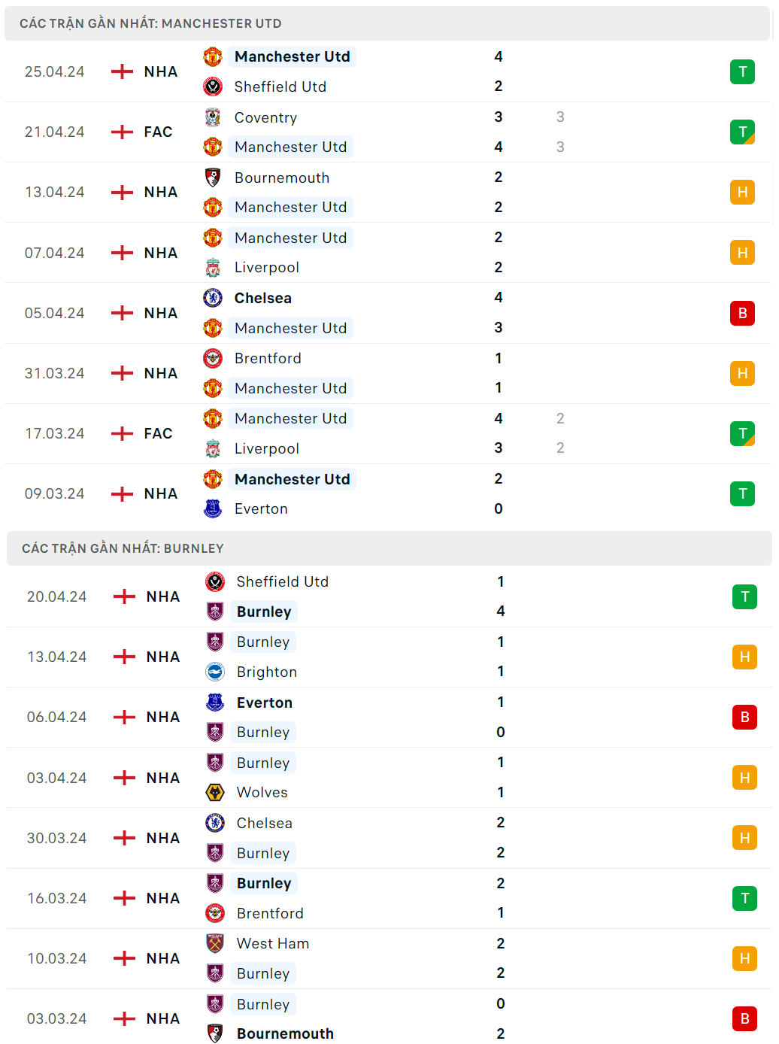Click the Wolves club crest icon
The image size is (779, 1044).
click(x=215, y=792)
